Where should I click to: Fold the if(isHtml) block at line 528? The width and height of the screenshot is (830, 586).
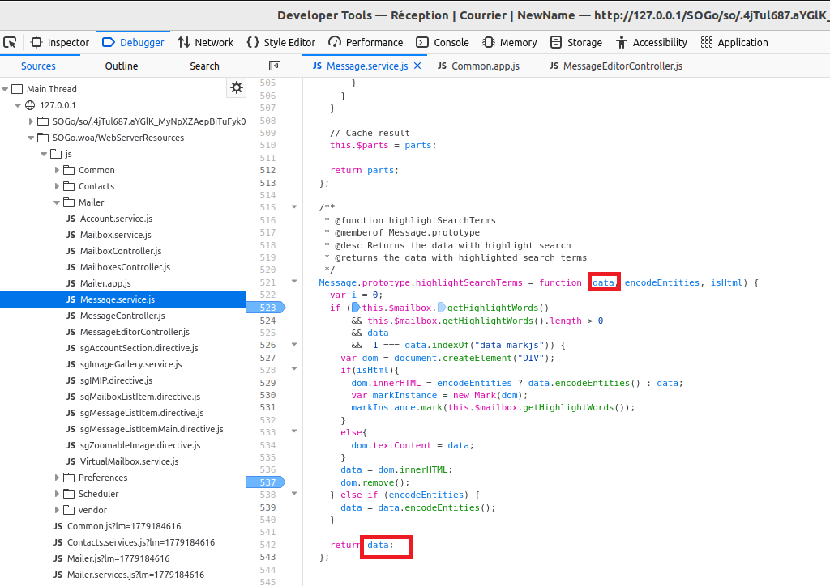pyautogui.click(x=294, y=369)
